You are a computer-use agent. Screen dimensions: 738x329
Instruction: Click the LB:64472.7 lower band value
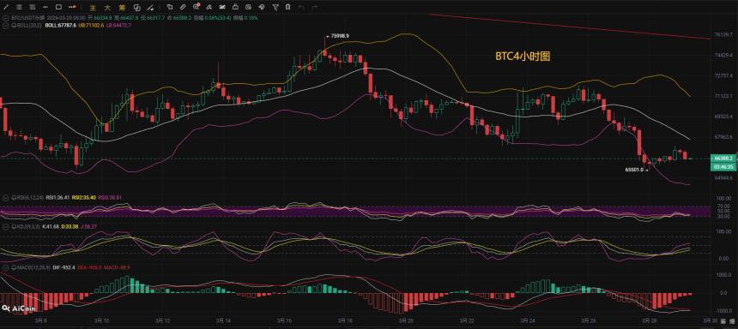(x=118, y=25)
